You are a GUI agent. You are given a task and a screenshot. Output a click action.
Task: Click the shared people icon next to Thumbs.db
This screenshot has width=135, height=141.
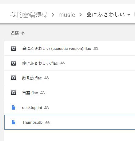click(47, 122)
